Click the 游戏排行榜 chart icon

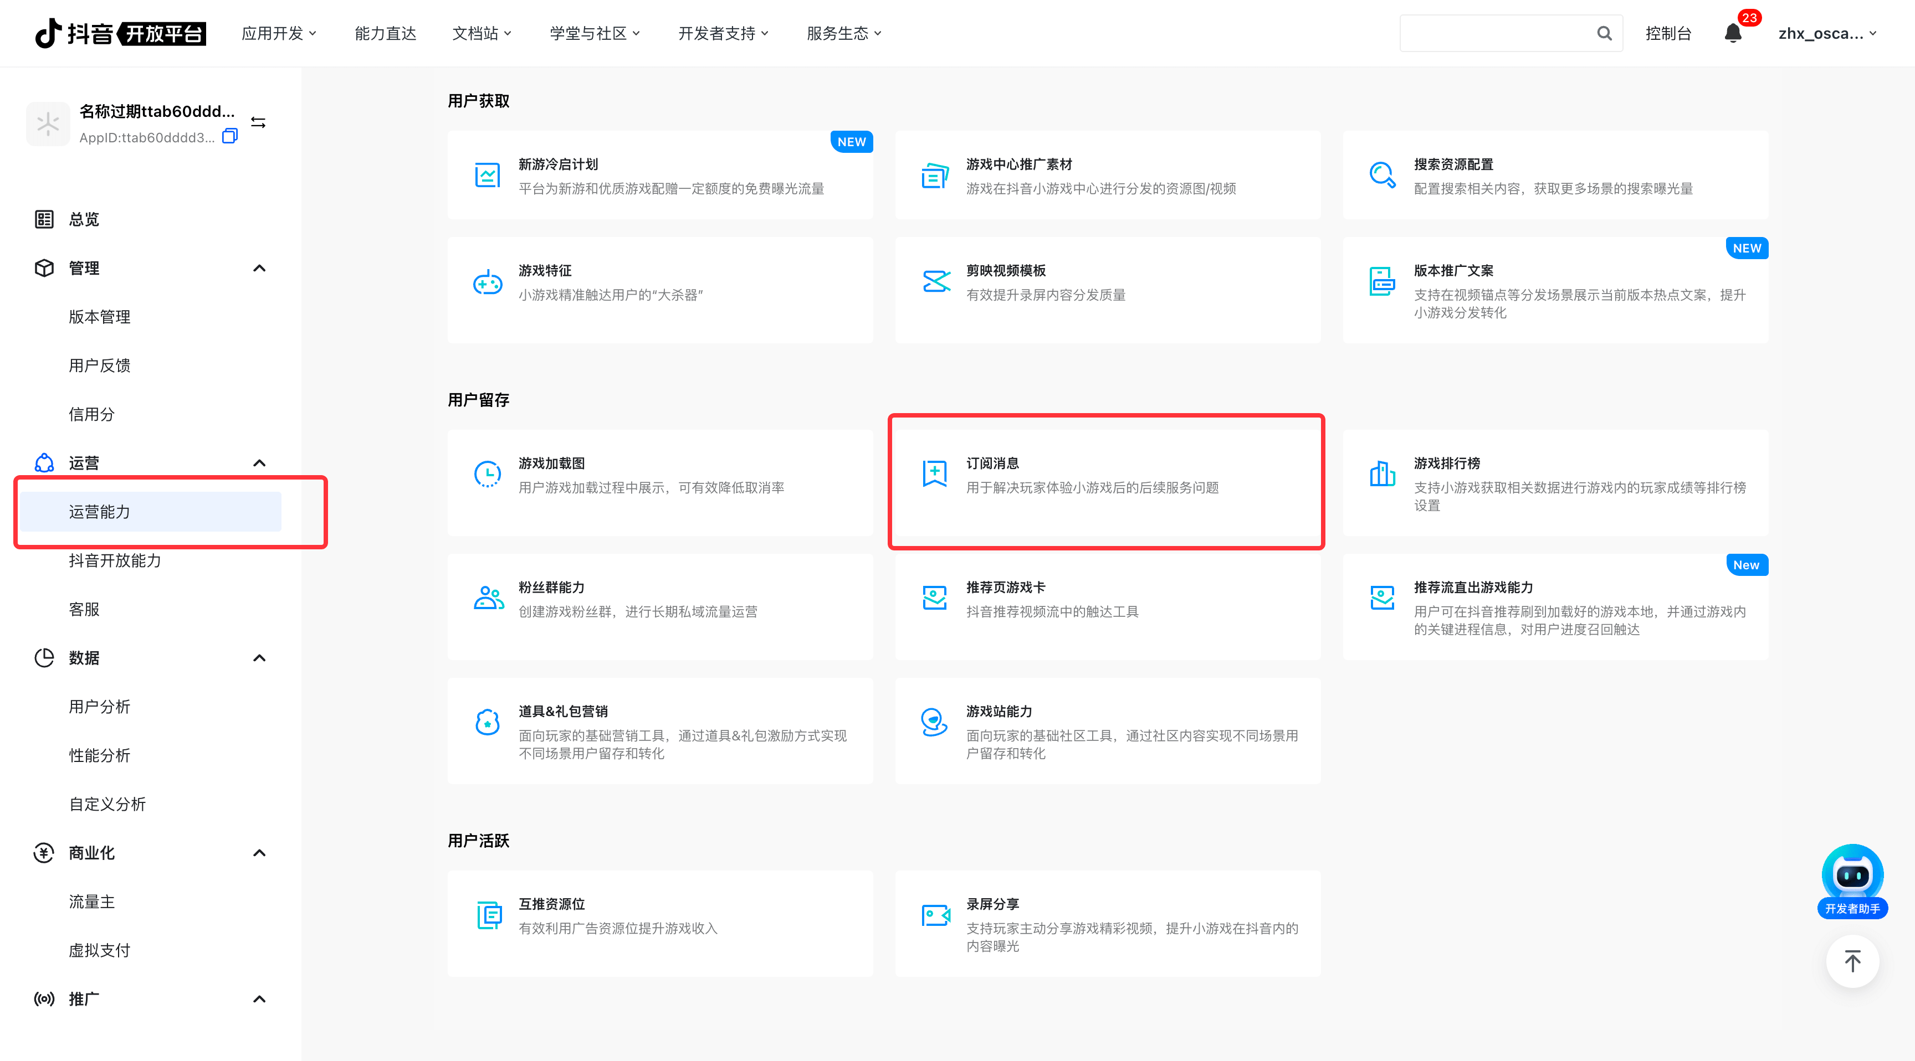tap(1382, 473)
